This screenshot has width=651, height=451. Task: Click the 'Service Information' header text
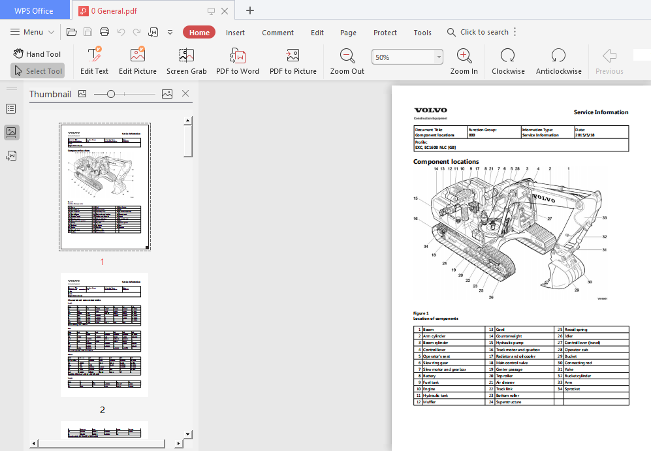(601, 112)
